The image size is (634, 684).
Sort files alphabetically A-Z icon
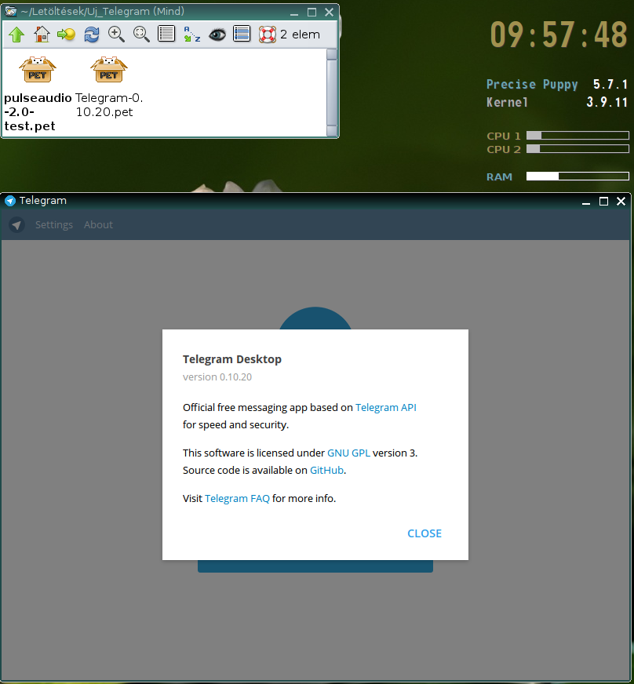pos(191,35)
